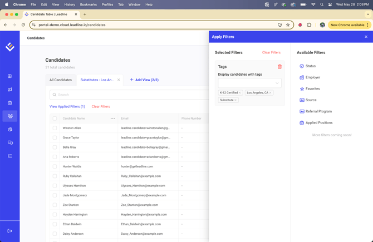The image size is (373, 242).
Task: Toggle the select-all candidates checkbox in header
Action: (55, 118)
